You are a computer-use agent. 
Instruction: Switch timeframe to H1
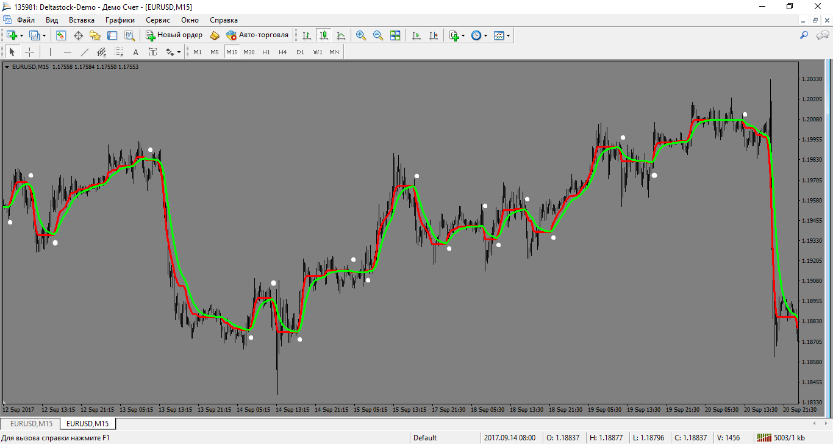(x=266, y=52)
